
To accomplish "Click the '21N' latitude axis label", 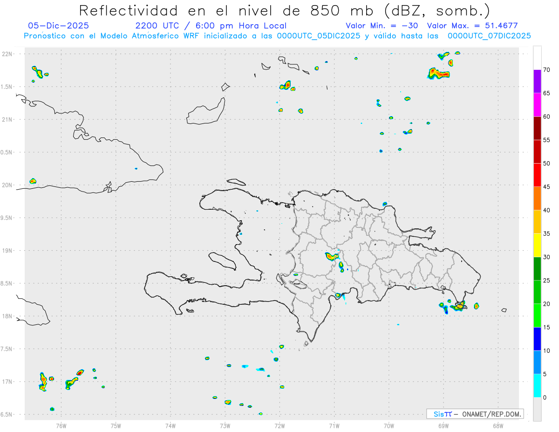I will click(x=7, y=120).
